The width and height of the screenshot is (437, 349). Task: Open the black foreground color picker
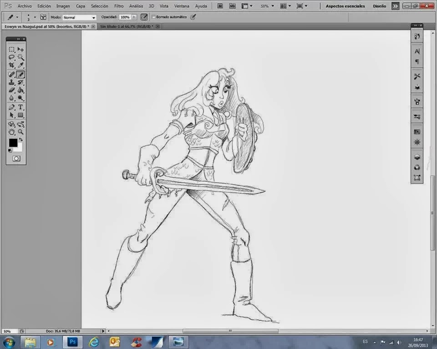pyautogui.click(x=13, y=143)
